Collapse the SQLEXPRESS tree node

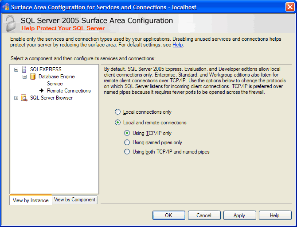coord(16,69)
